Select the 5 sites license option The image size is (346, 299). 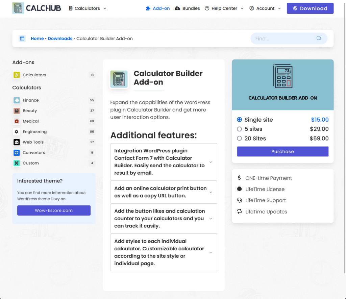coord(240,129)
